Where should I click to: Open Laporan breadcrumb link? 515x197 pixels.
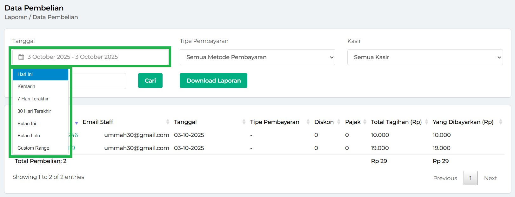(x=16, y=17)
